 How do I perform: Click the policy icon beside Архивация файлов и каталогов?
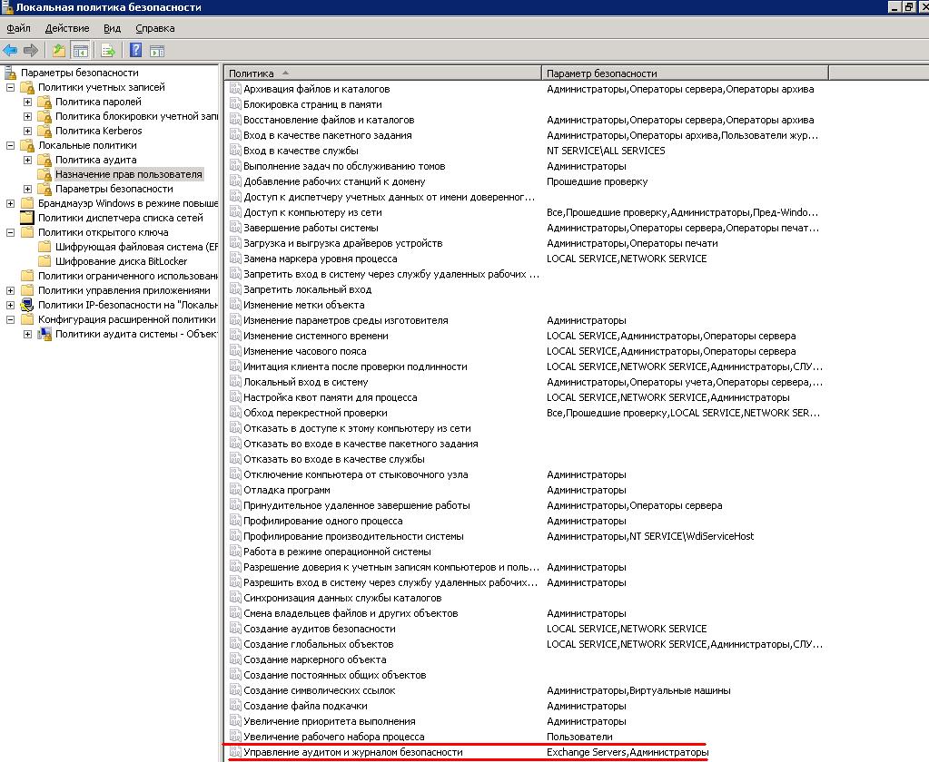coord(235,89)
